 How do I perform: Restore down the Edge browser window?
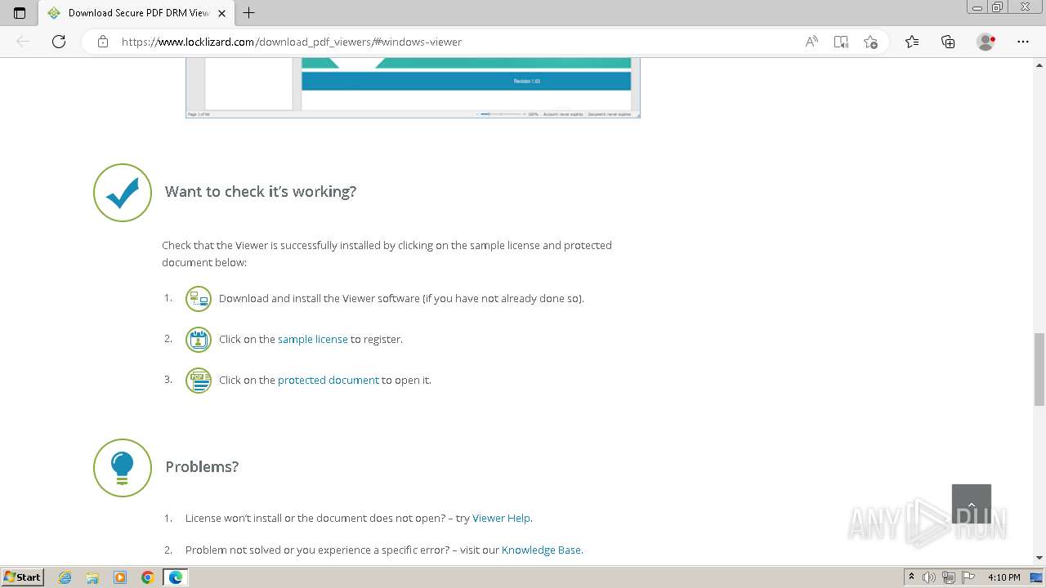coord(998,7)
